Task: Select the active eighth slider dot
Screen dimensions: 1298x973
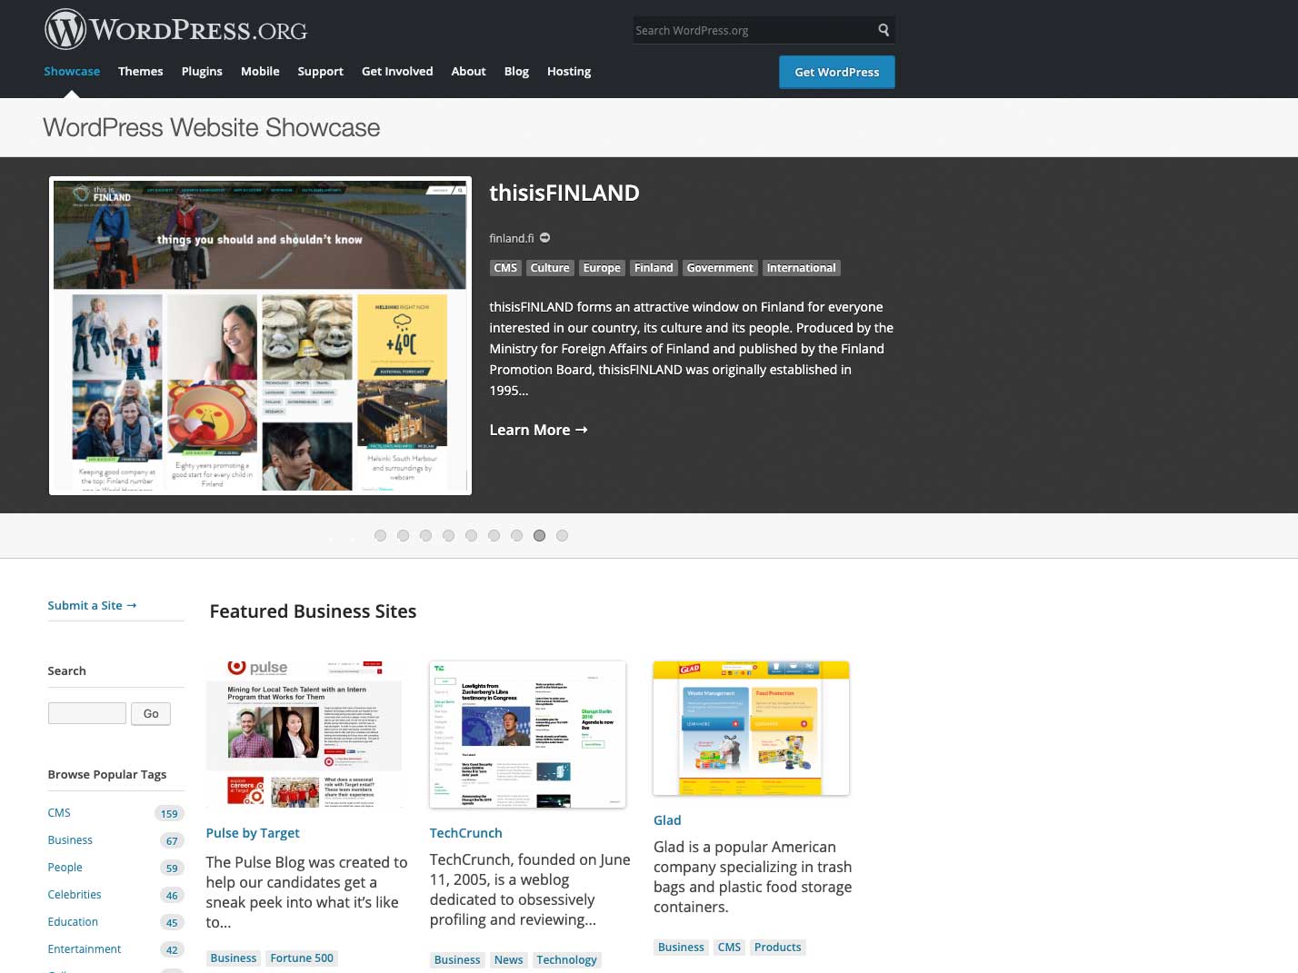Action: [540, 536]
